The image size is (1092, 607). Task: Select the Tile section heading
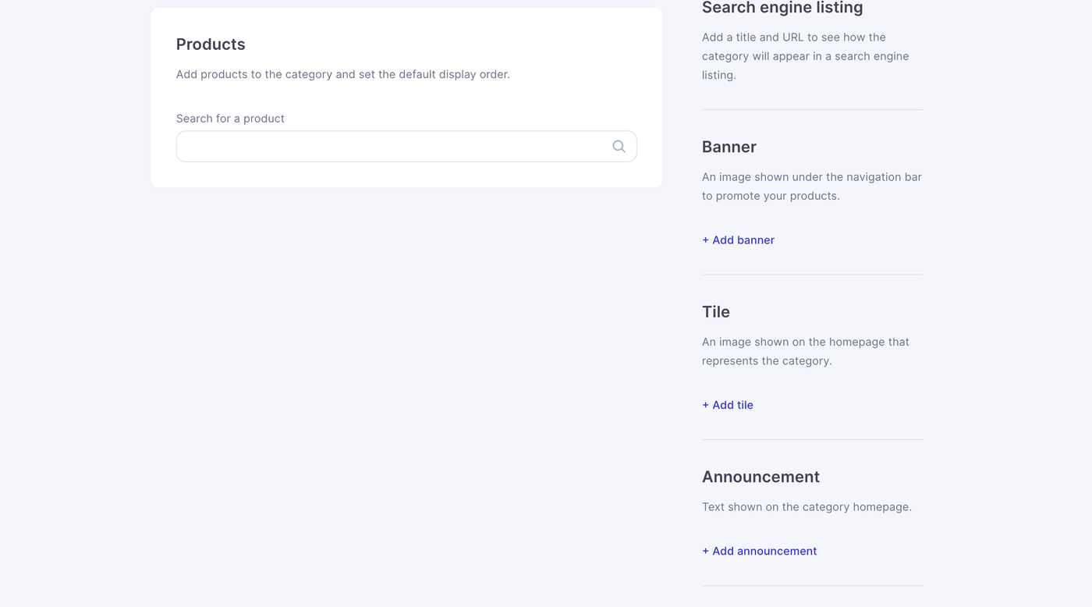[716, 312]
